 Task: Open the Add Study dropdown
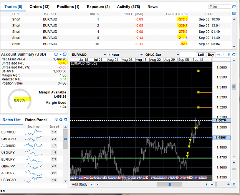click(x=82, y=184)
